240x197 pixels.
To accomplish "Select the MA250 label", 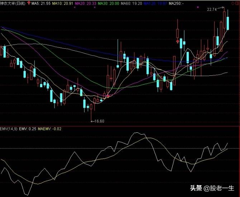I will tap(176, 3).
